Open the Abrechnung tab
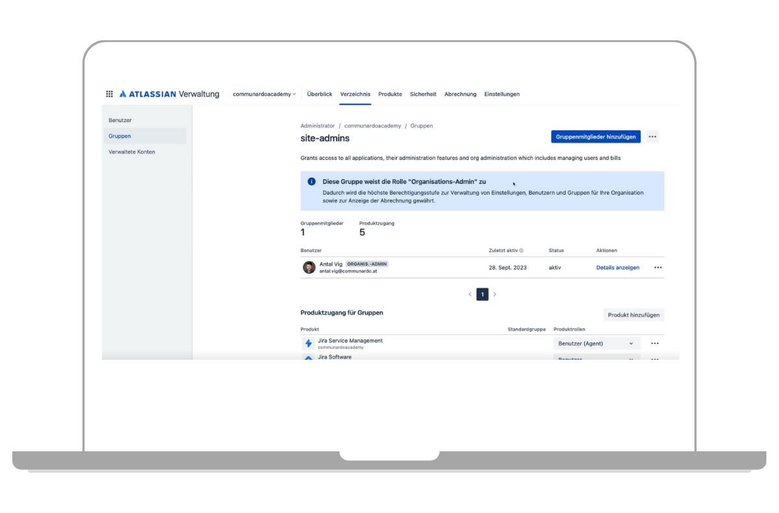 460,94
